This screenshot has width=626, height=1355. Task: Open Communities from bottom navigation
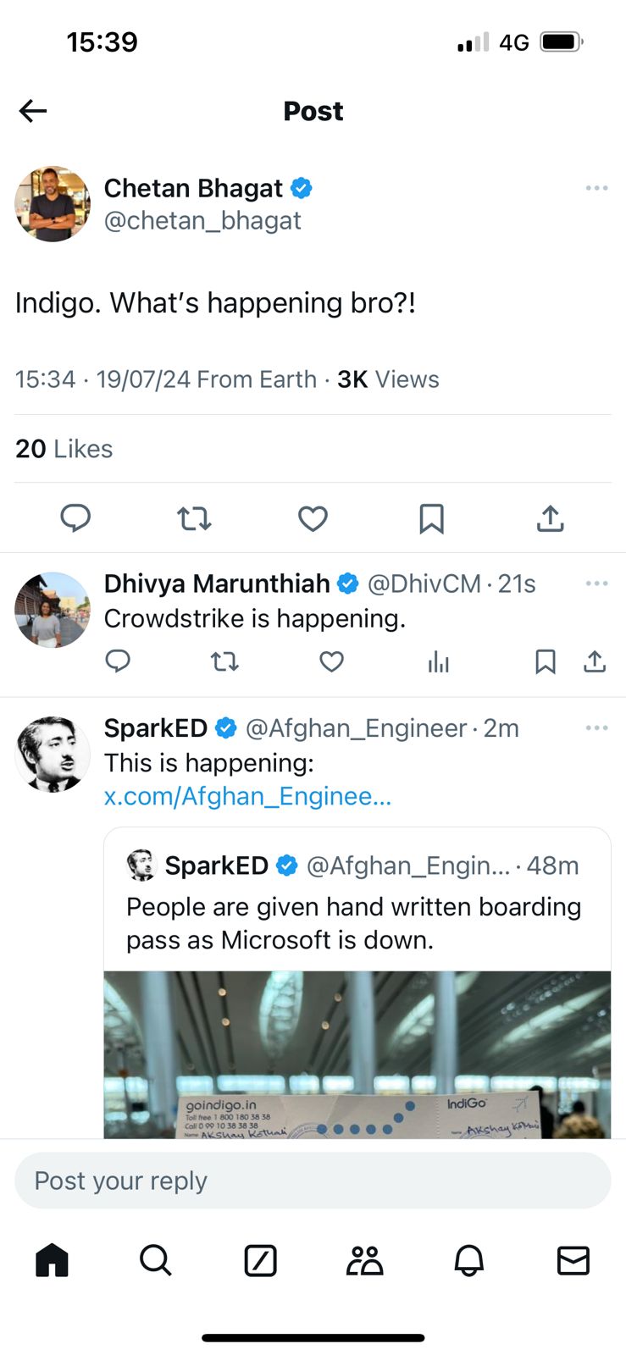[x=364, y=1260]
